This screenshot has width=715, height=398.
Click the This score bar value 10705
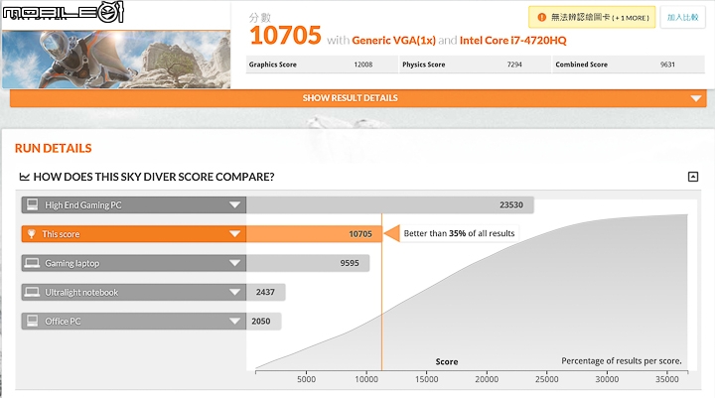360,234
